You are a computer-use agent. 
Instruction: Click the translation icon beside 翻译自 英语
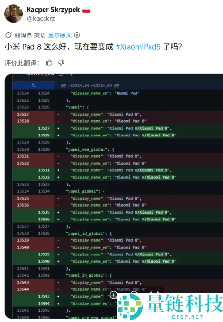tap(8, 35)
